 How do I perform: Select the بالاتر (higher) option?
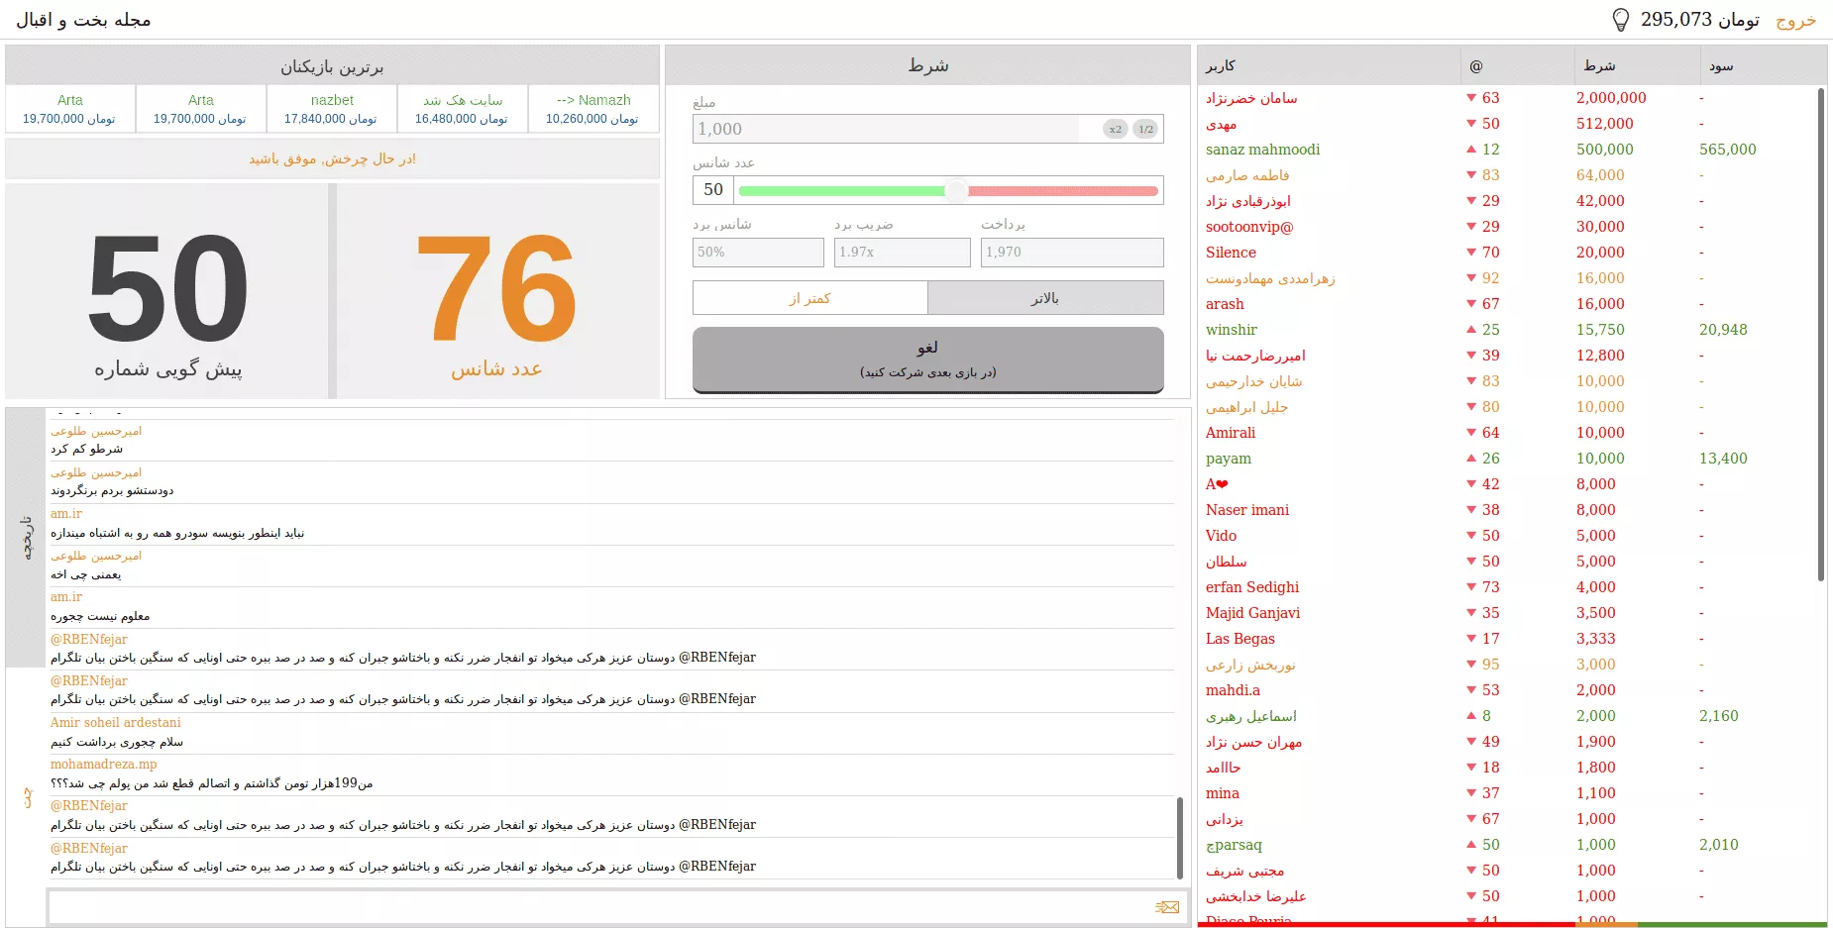coord(1044,298)
